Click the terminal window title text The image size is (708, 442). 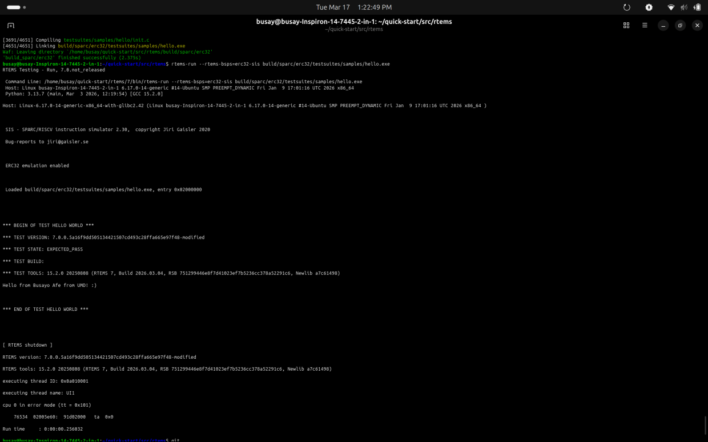[353, 22]
